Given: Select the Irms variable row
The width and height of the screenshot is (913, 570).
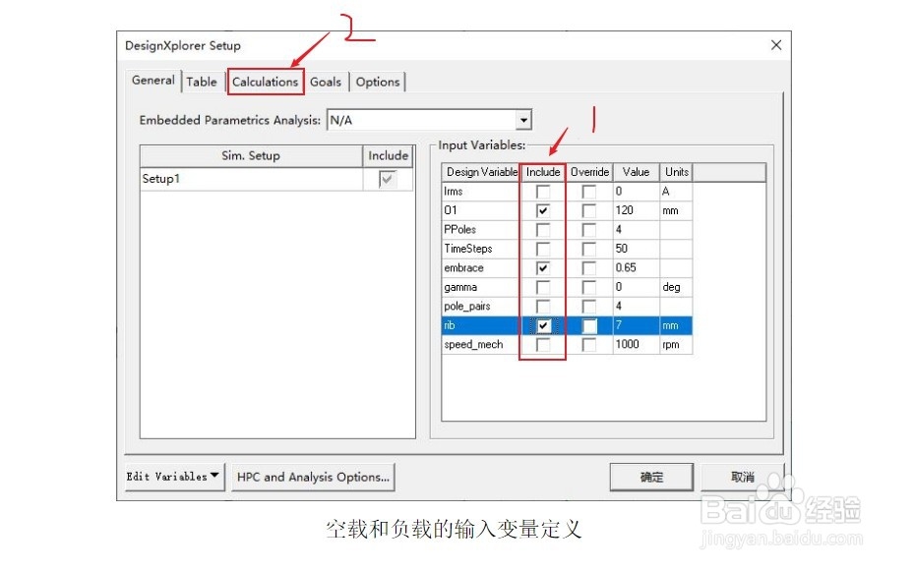Looking at the screenshot, I should click(567, 192).
